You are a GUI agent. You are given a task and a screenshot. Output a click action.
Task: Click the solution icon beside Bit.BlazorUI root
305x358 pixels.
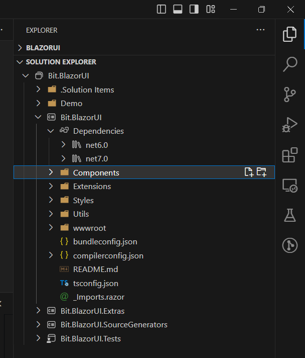click(x=39, y=75)
